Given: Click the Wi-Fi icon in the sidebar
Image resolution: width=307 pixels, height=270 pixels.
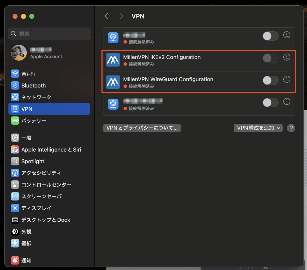Looking at the screenshot, I should [x=15, y=74].
